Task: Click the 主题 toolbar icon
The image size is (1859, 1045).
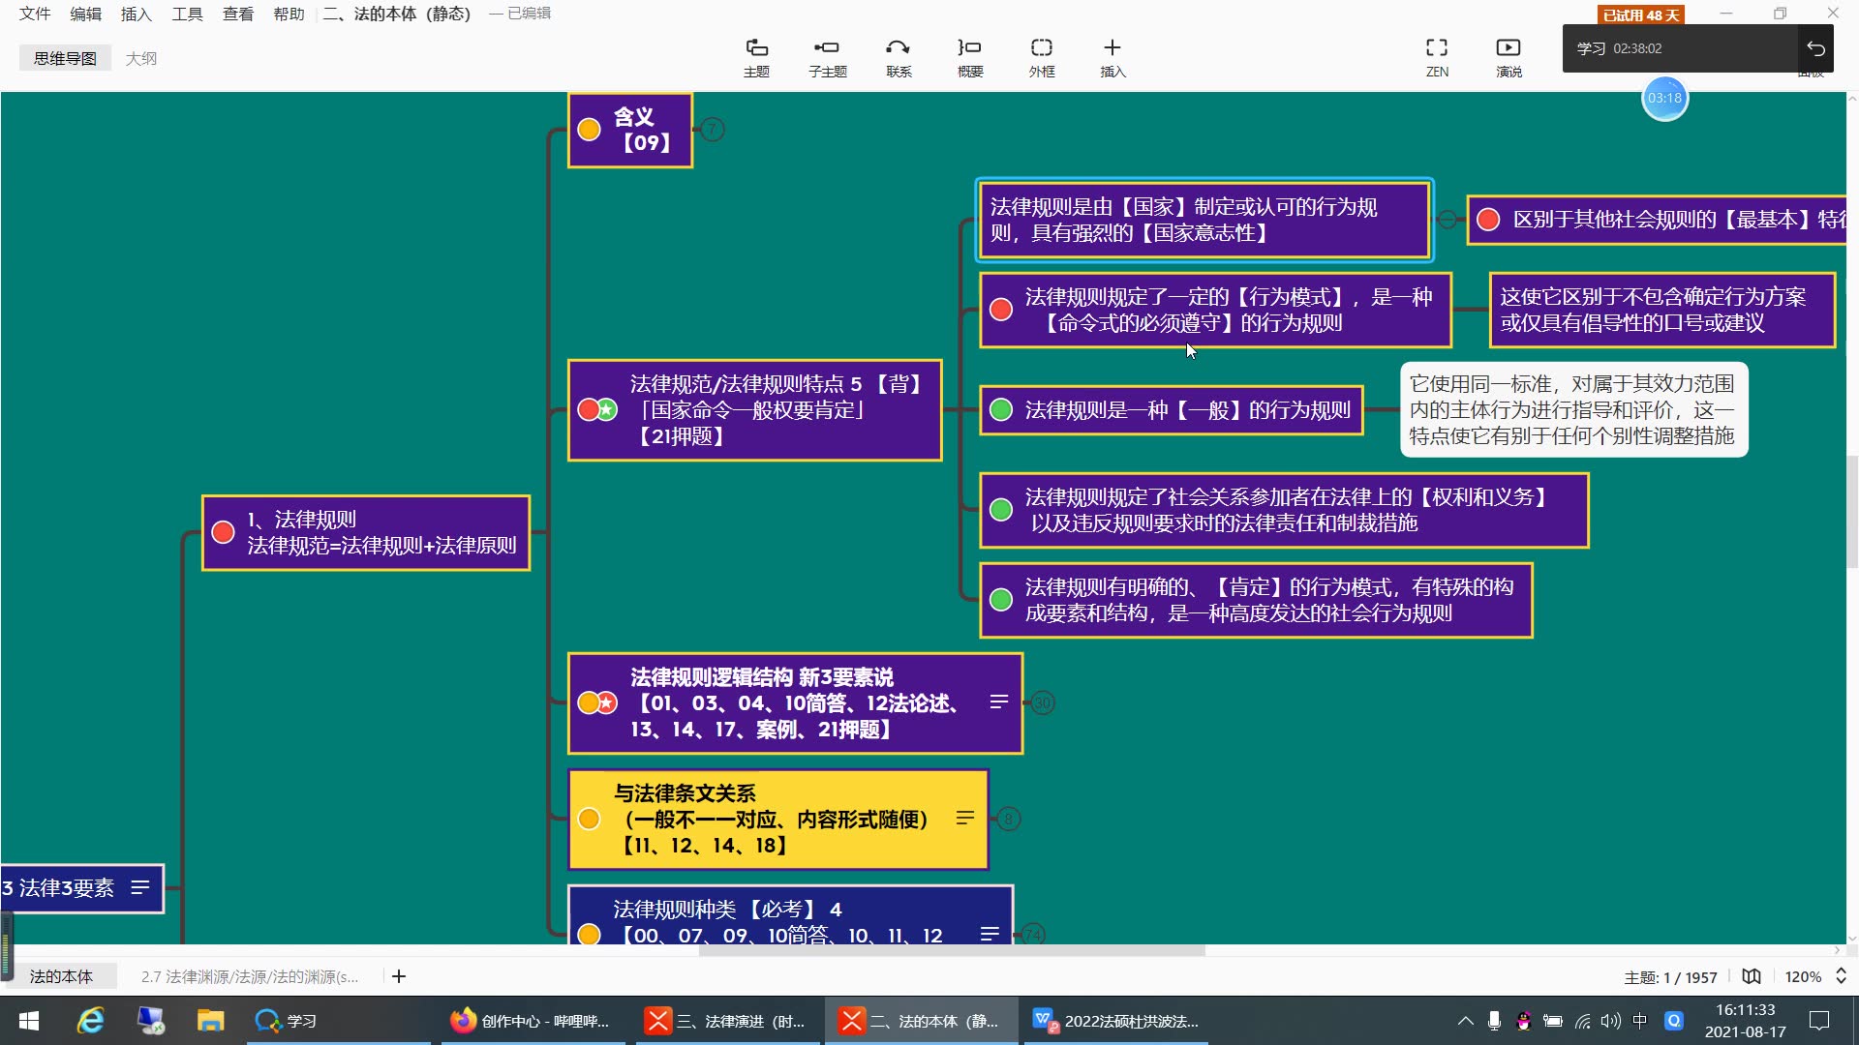Action: 756,58
